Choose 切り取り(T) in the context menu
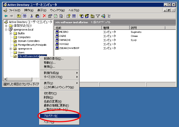Image resolution: width=179 pixels, height=127 pixels. tap(59, 93)
